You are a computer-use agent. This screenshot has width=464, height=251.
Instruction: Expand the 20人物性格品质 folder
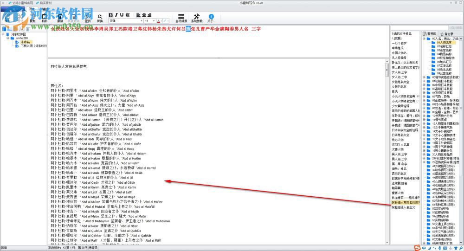click(424, 154)
